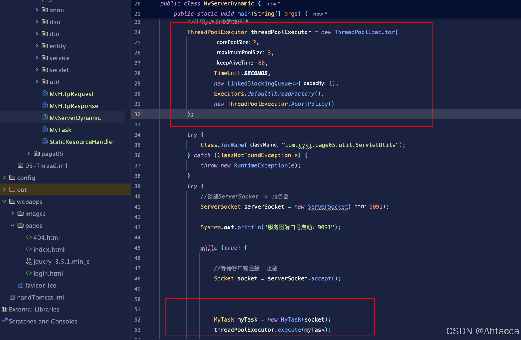This screenshot has height=340, width=521.
Task: Select StaticResourceHandler in project tree
Action: (82, 142)
